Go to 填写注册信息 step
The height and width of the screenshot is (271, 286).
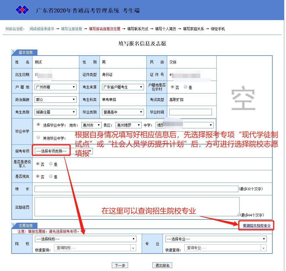[71, 29]
